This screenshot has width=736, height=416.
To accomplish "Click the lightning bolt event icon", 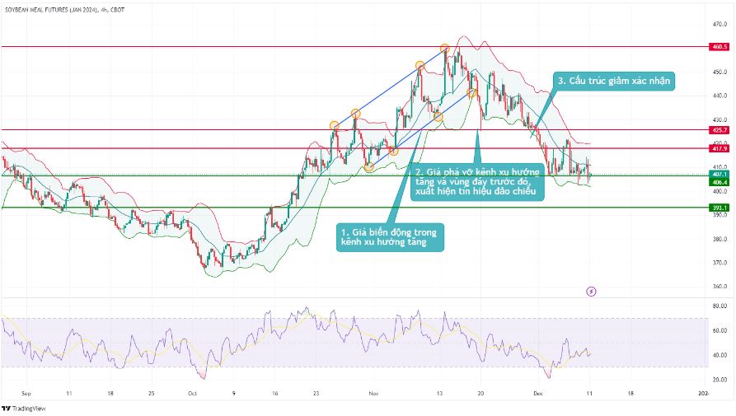I will tap(591, 291).
